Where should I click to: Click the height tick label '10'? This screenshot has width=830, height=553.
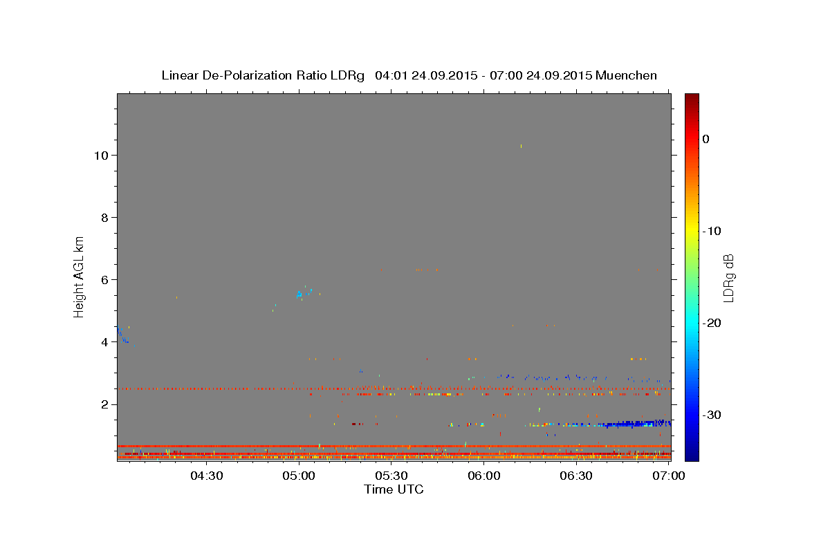point(100,156)
